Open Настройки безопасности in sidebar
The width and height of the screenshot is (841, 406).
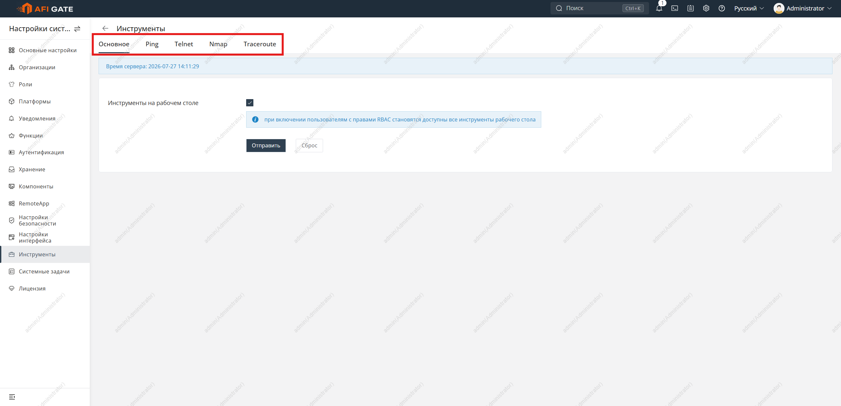[45, 221]
